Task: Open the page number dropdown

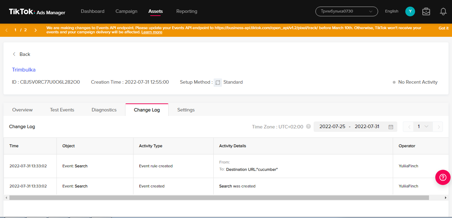Action: coord(422,127)
